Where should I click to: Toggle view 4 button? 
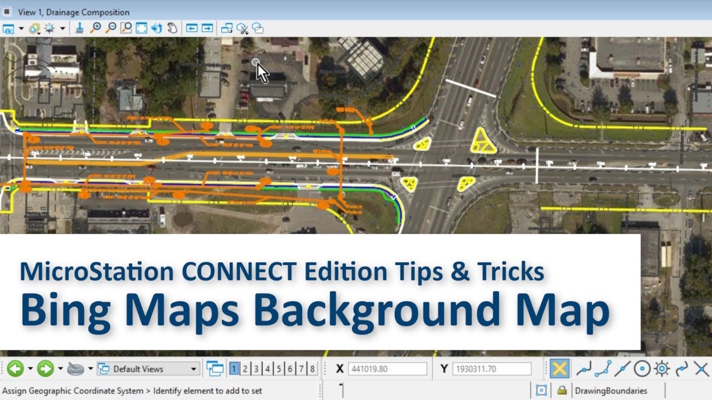coord(268,369)
